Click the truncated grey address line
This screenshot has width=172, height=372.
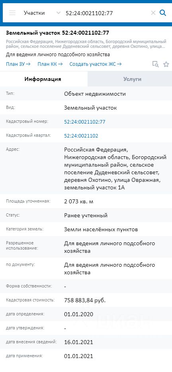(x=86, y=43)
